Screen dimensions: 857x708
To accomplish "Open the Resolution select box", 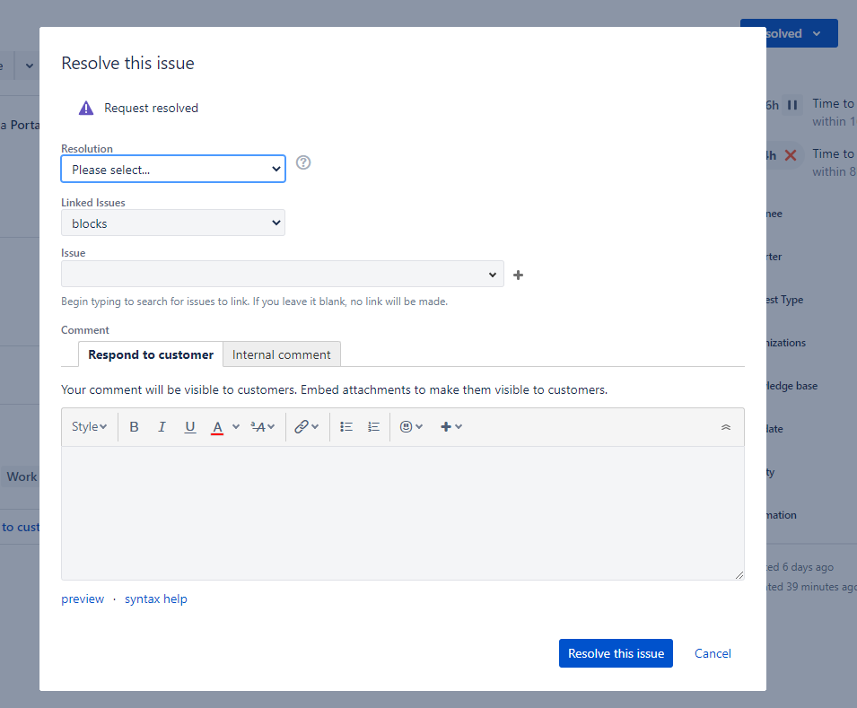I will tap(173, 169).
